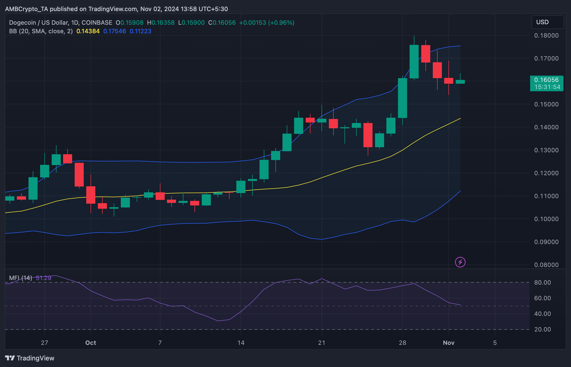Click the 0.18000 price scale label
Viewport: 571px width, 367px height.
(x=546, y=36)
